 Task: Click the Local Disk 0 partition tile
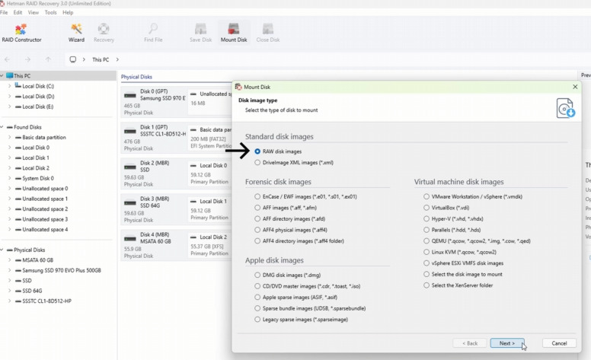pyautogui.click(x=209, y=174)
